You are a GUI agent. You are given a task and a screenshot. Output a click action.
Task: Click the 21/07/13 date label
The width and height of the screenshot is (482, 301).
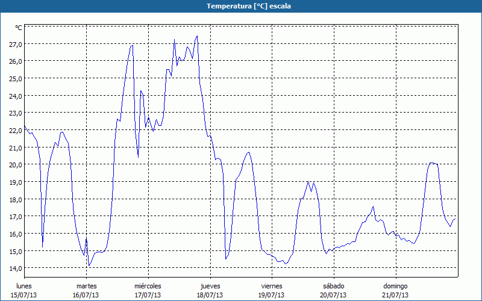[395, 295]
